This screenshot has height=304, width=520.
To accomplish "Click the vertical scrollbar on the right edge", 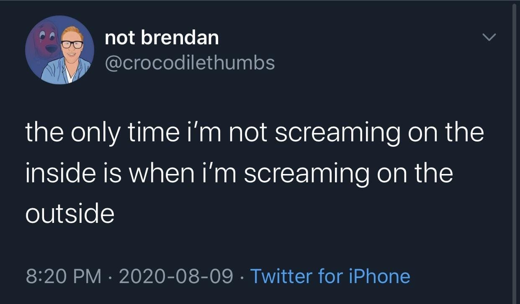I will (514, 151).
